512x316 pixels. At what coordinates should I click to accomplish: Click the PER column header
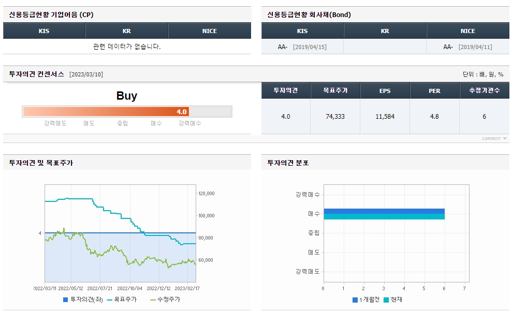435,90
